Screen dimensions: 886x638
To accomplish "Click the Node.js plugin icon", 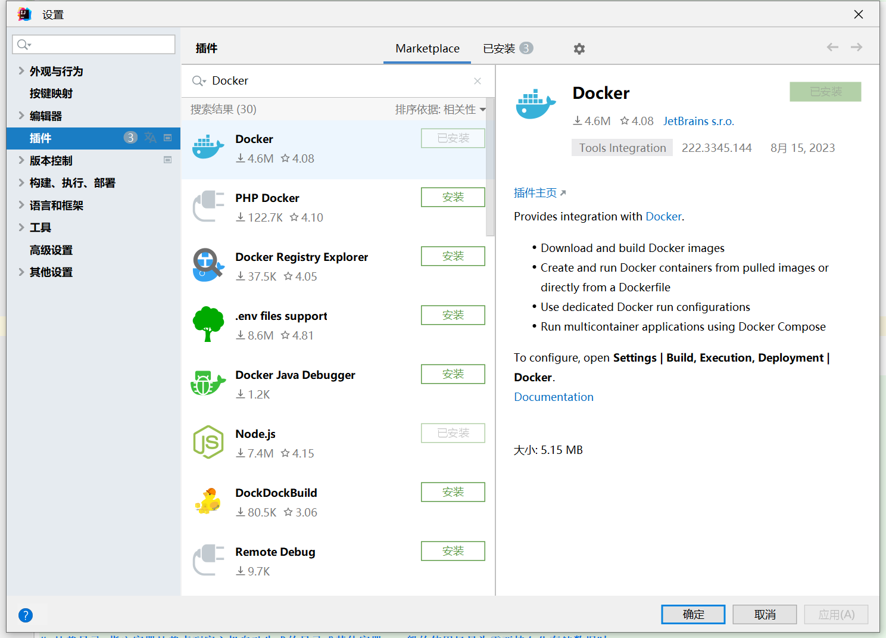I will (x=208, y=442).
